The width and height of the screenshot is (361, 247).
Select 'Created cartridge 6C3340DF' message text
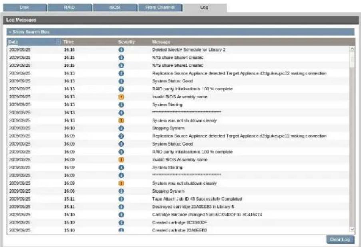(180, 223)
